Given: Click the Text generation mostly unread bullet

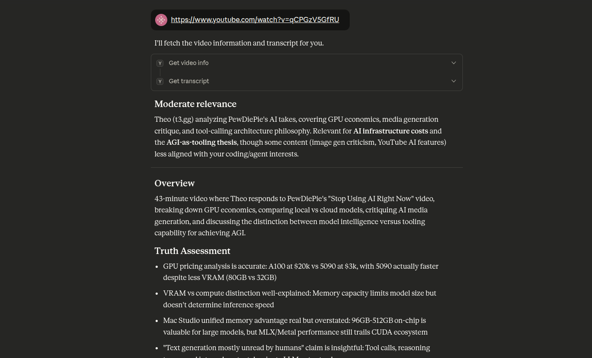Looking at the screenshot, I should click(x=296, y=348).
